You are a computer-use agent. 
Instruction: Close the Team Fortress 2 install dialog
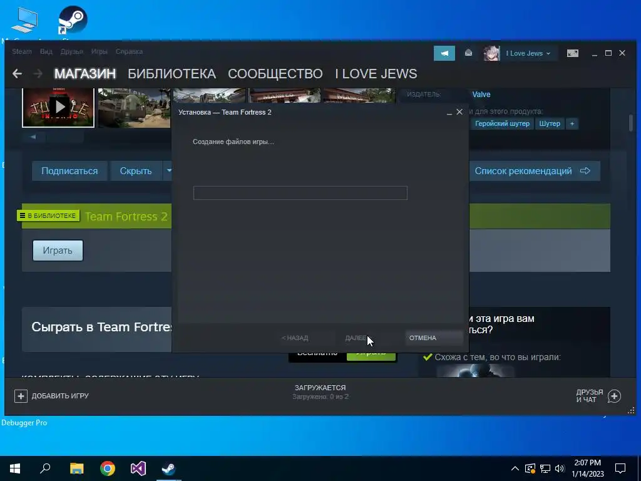click(x=459, y=111)
